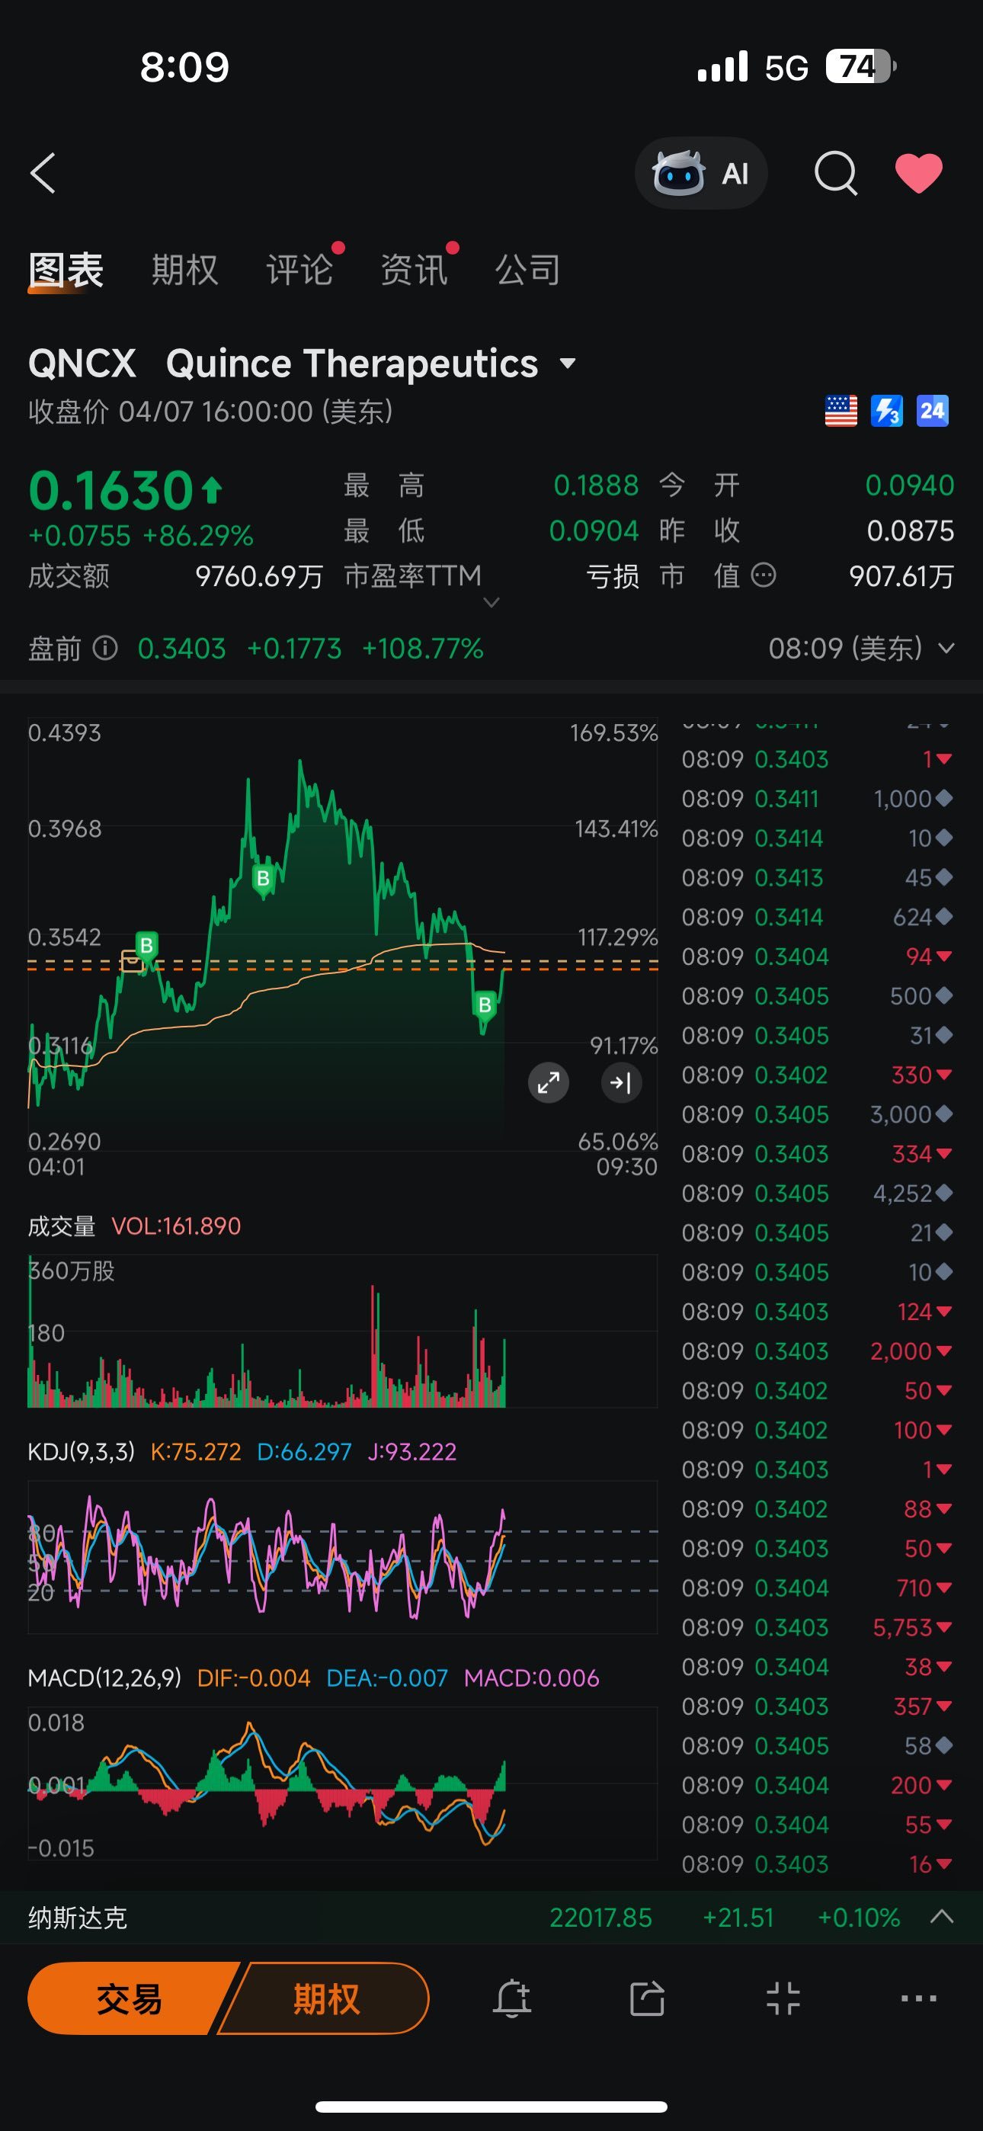Expand the 纳斯达克 index bar chevron
This screenshot has height=2131, width=983.
(x=942, y=1917)
